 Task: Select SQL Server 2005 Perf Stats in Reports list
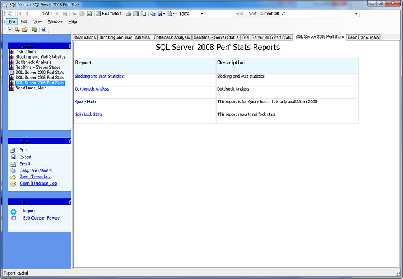(40, 78)
